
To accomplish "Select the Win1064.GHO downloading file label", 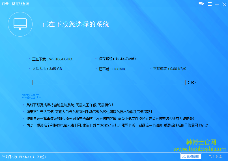I will 52,59.
